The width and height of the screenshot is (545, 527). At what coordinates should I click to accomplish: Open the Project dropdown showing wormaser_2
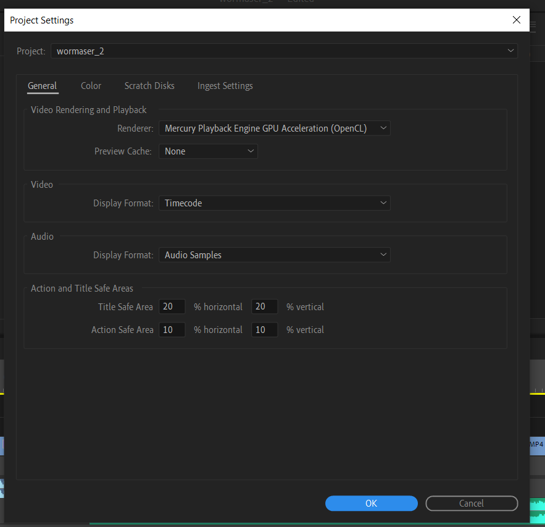click(x=284, y=51)
